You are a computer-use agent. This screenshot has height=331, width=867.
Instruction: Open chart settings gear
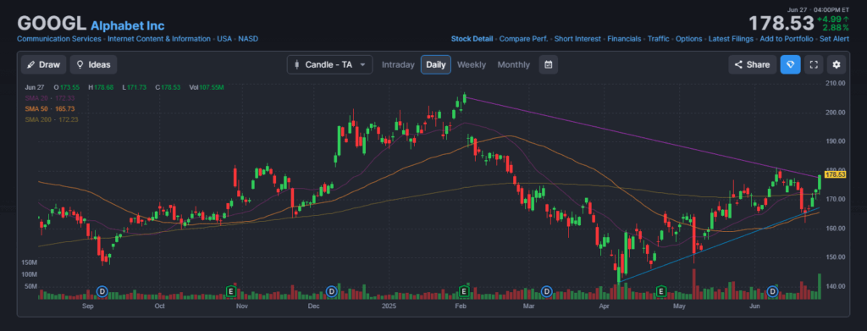[837, 64]
